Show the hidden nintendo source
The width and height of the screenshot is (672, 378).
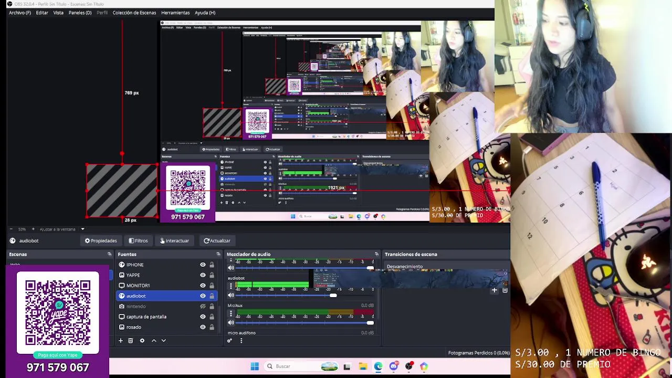point(203,307)
